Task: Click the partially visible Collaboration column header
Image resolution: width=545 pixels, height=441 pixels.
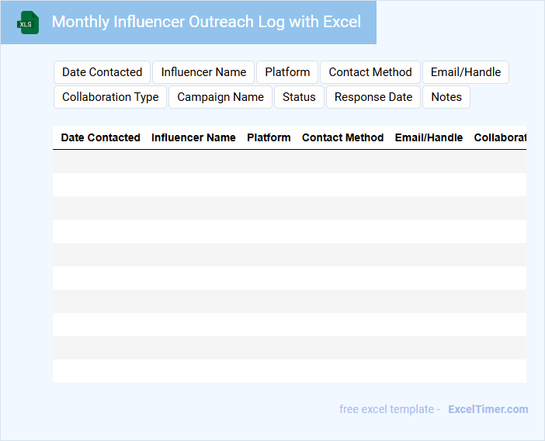Action: point(499,137)
